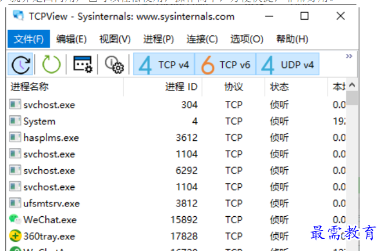Click the 360tray.exe process icon
The height and width of the screenshot is (251, 381).
[15, 236]
